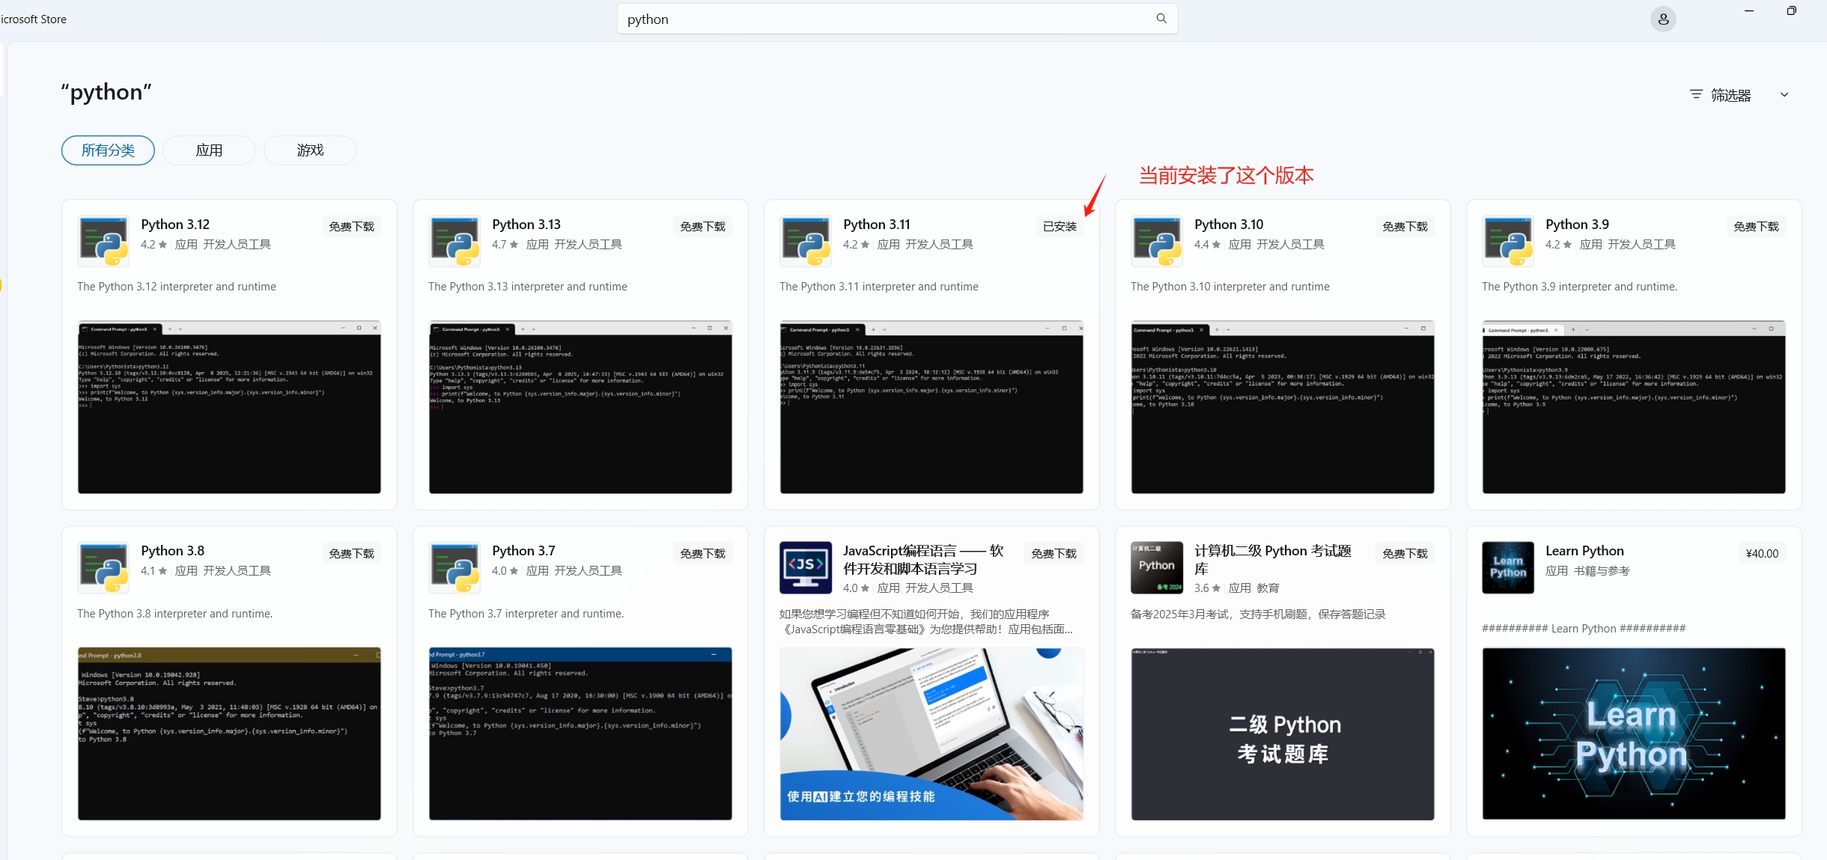Click the search magnifier icon
This screenshot has height=860, width=1827.
click(x=1161, y=19)
